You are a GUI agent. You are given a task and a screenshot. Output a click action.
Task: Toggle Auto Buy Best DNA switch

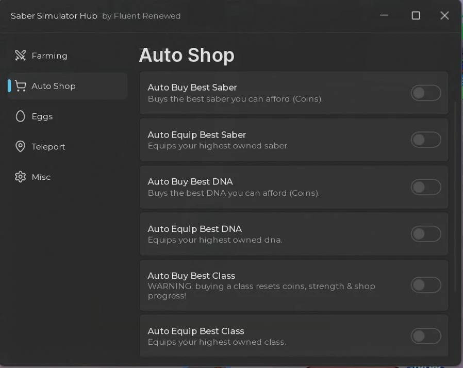coord(426,187)
